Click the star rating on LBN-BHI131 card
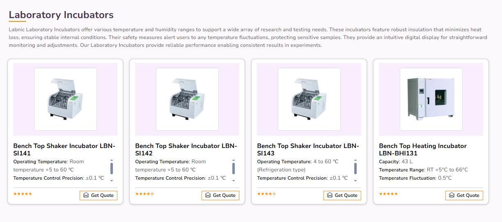 (x=388, y=194)
